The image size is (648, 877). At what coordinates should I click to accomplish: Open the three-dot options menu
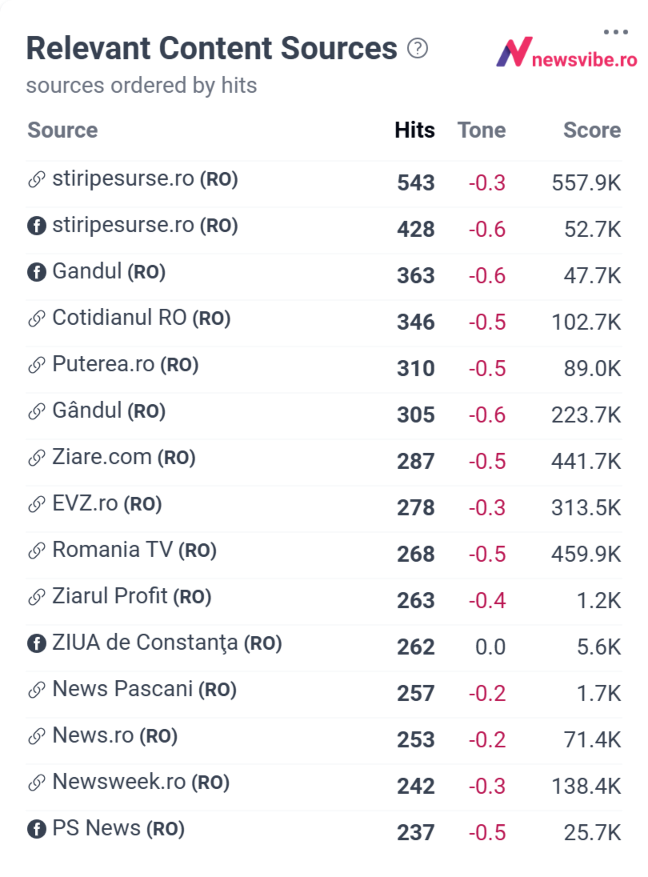tap(615, 32)
